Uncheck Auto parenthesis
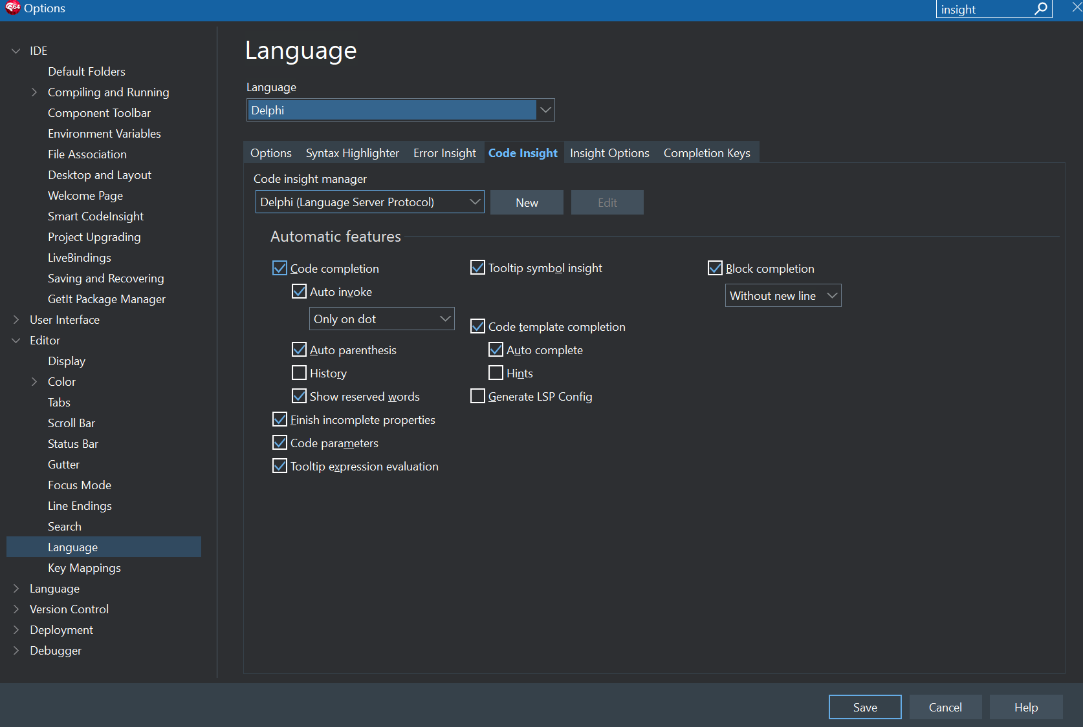 299,350
